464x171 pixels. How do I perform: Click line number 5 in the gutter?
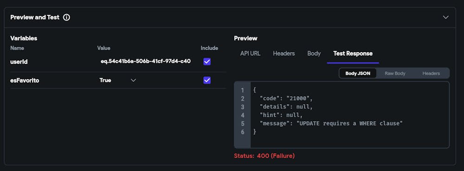(243, 123)
